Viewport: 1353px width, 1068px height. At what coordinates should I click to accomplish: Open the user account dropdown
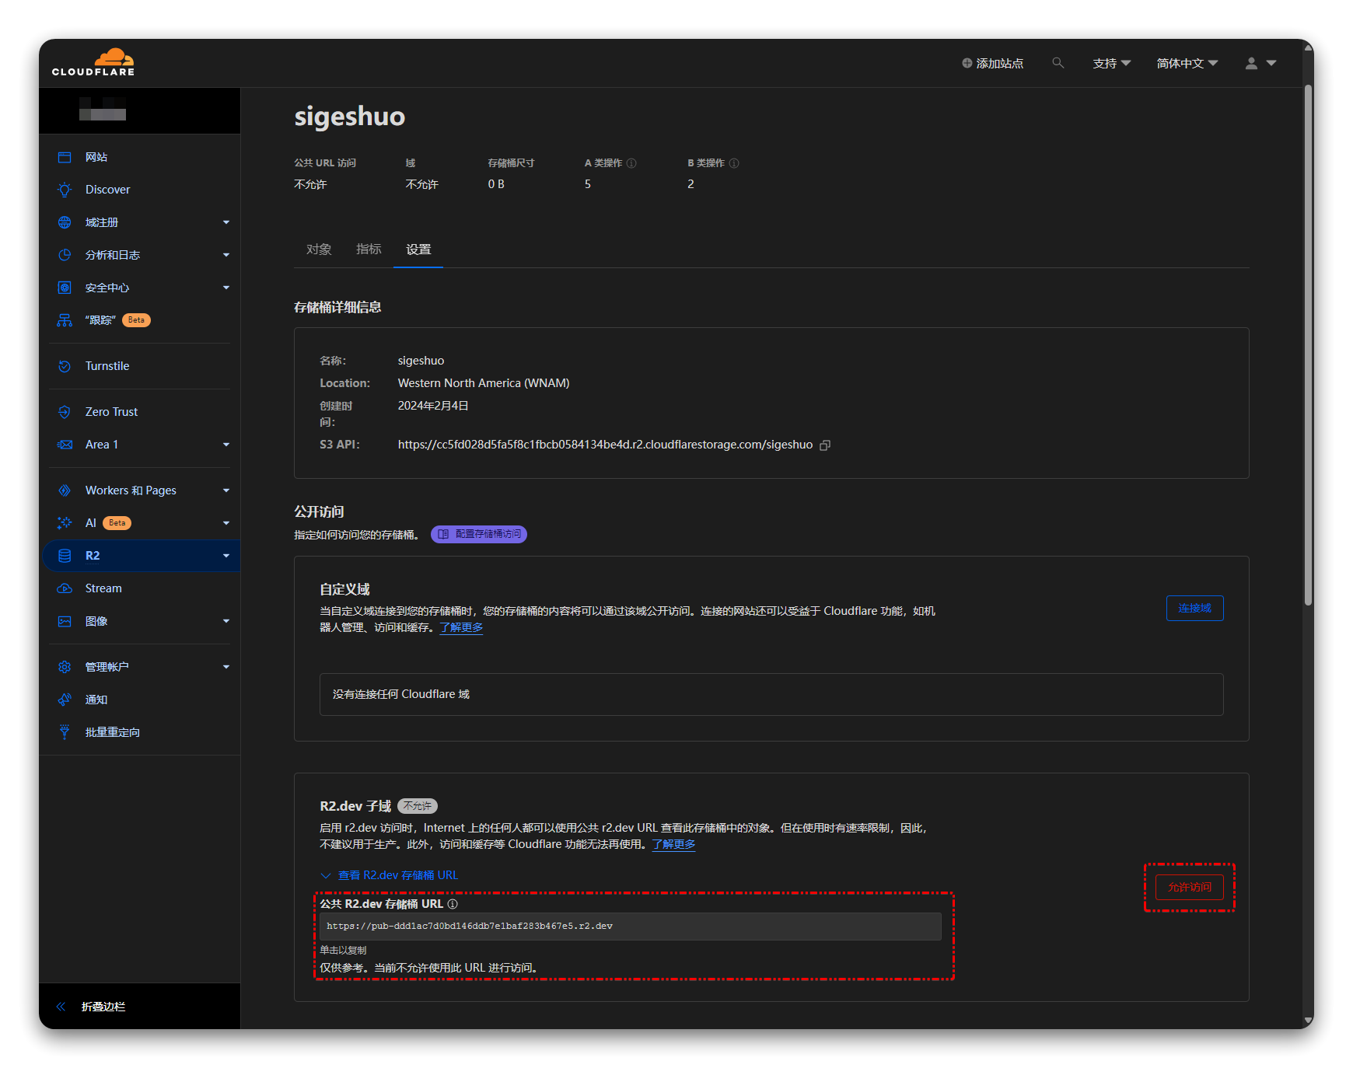pyautogui.click(x=1260, y=63)
